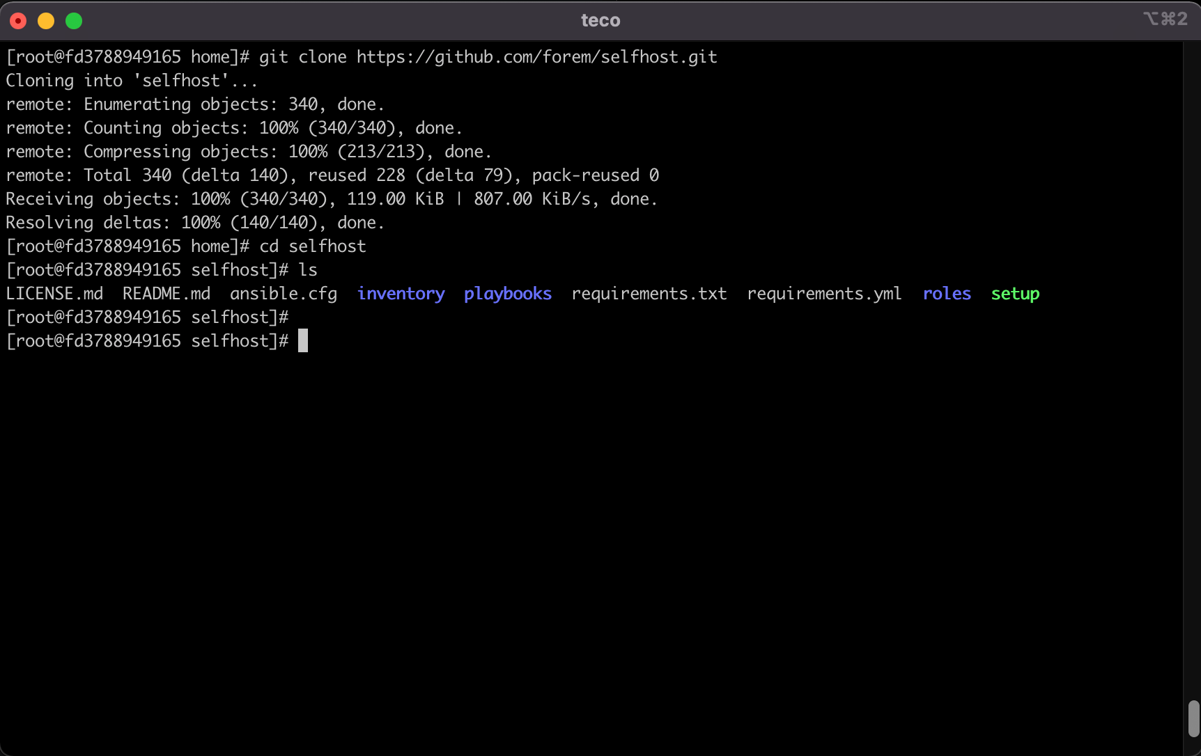
Task: Click the requirements.txt filename
Action: [x=648, y=293]
